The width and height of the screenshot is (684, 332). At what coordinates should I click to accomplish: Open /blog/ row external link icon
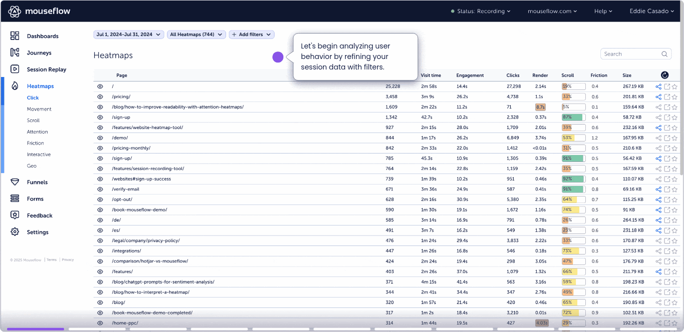point(667,302)
